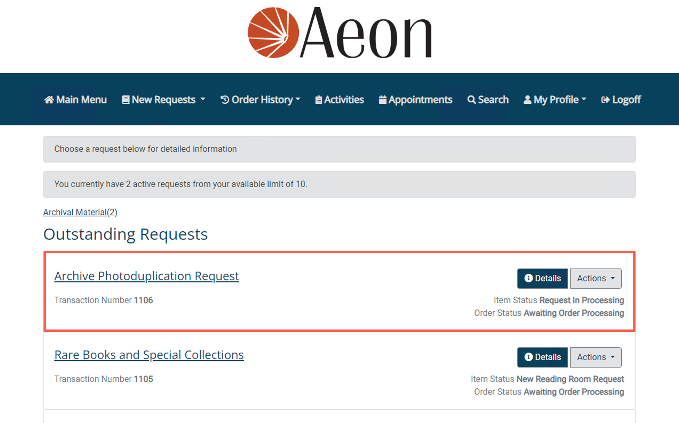Click the New Requests form icon
679x423 pixels.
tap(125, 100)
